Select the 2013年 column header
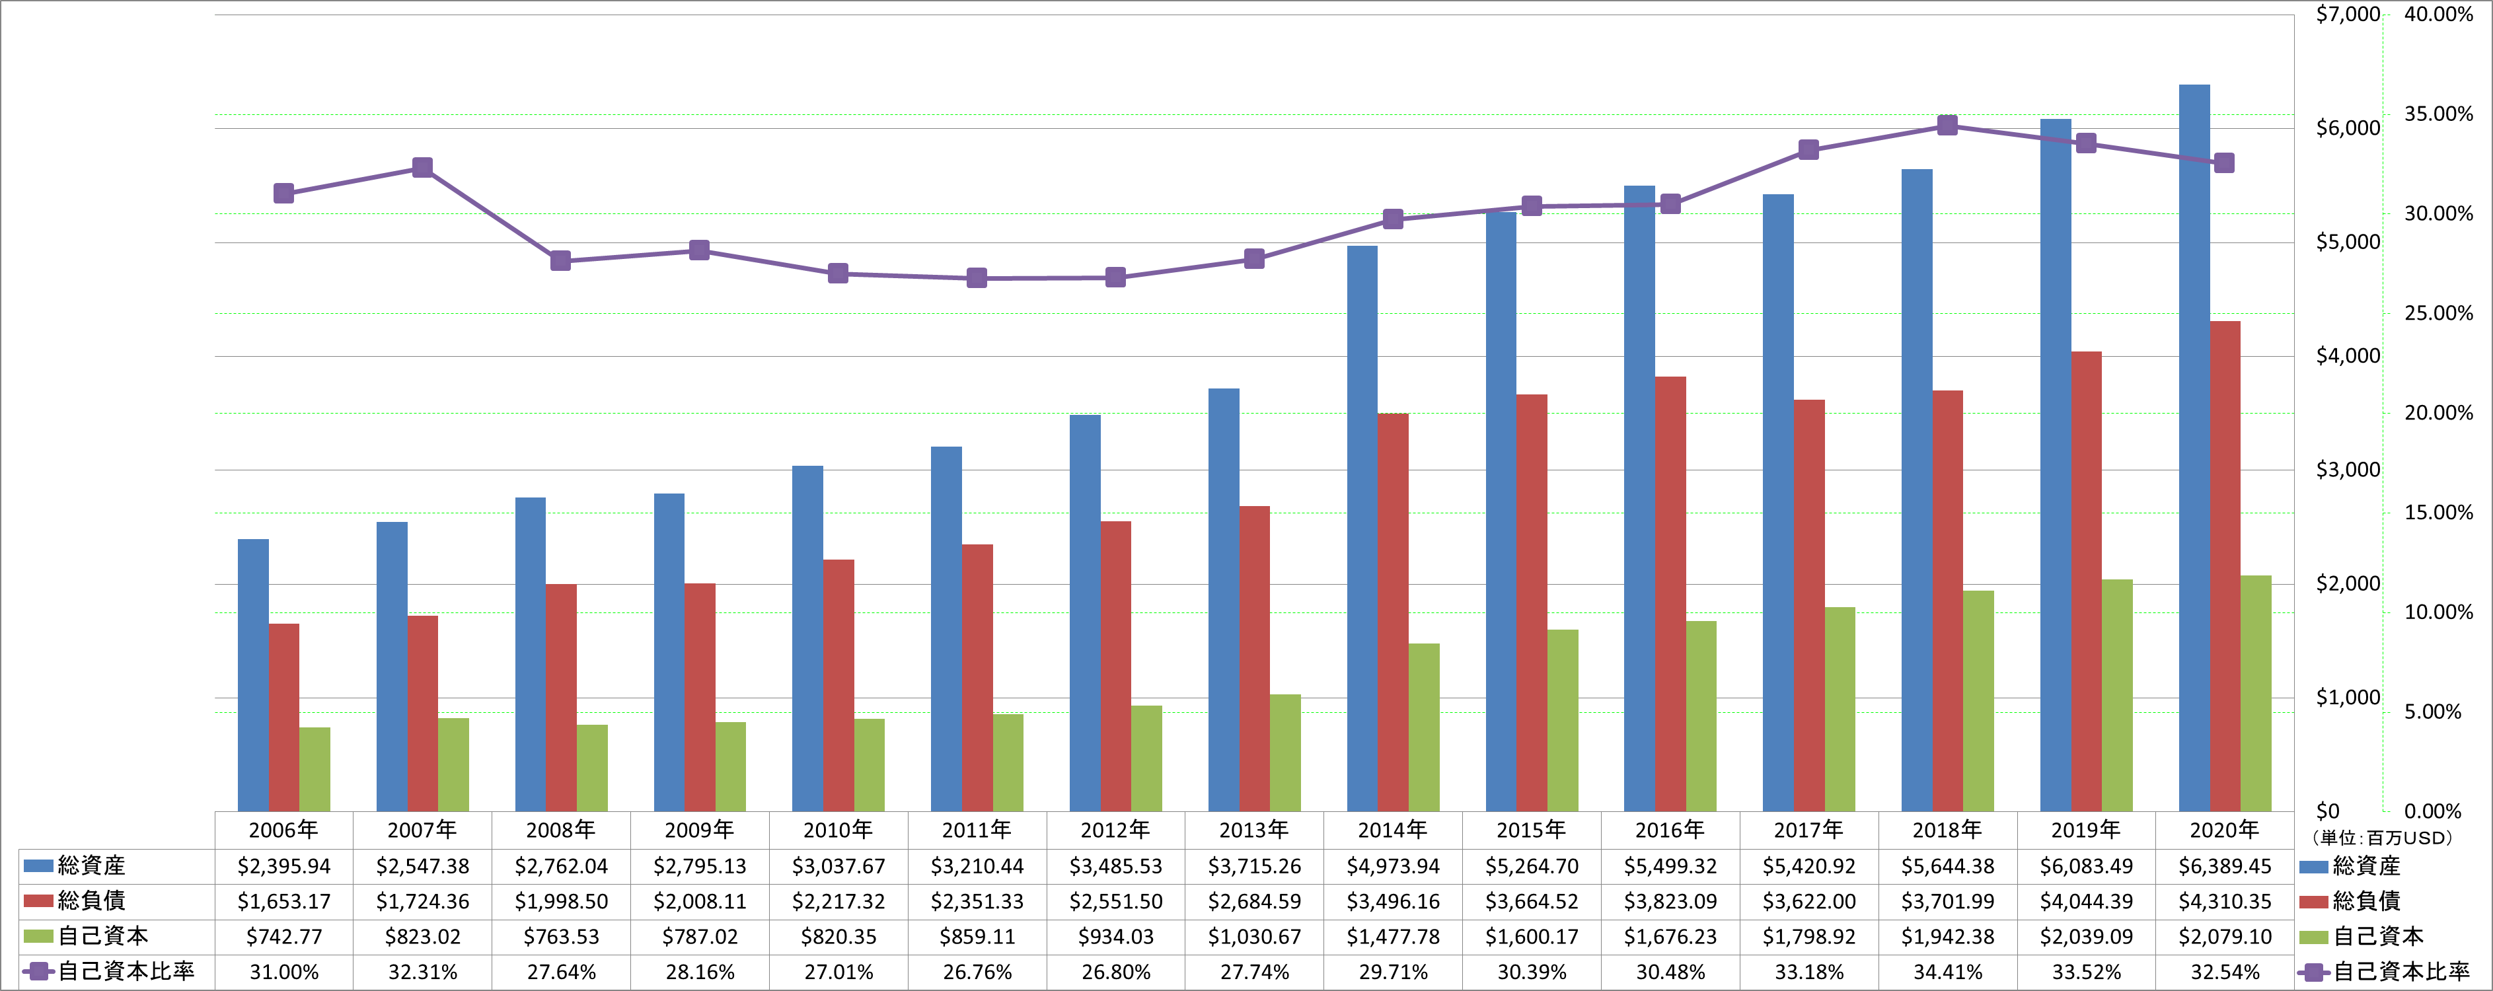This screenshot has height=991, width=2493. (1254, 830)
